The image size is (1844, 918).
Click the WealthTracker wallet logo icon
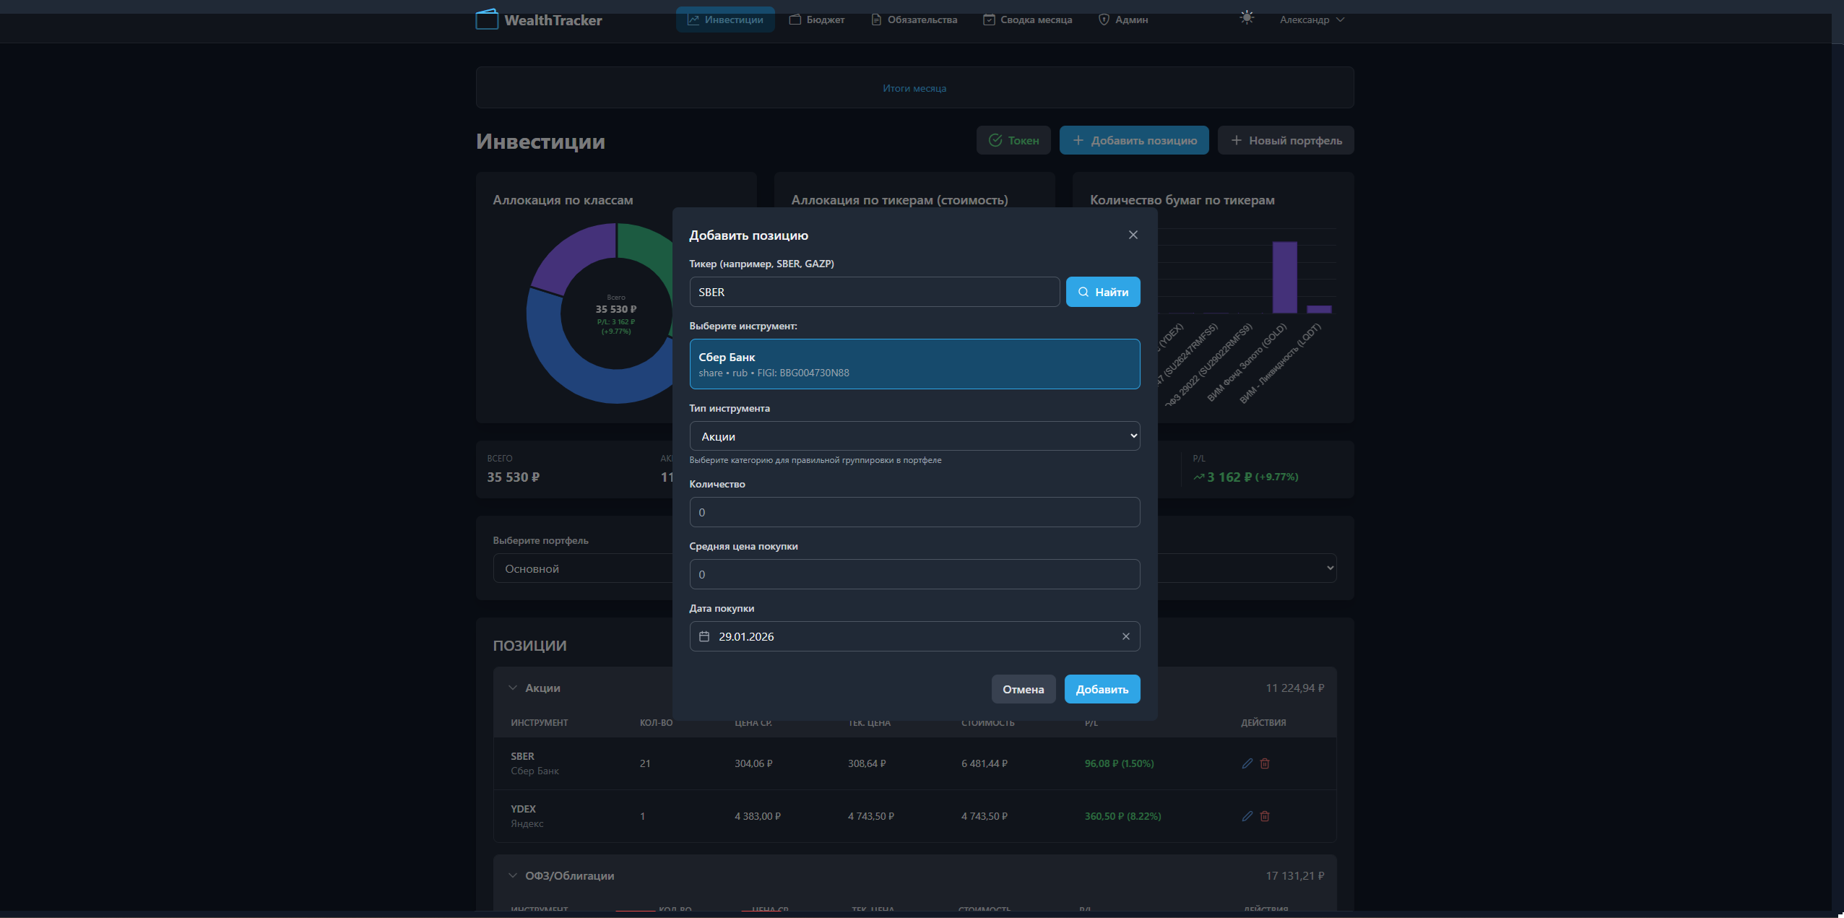[487, 20]
